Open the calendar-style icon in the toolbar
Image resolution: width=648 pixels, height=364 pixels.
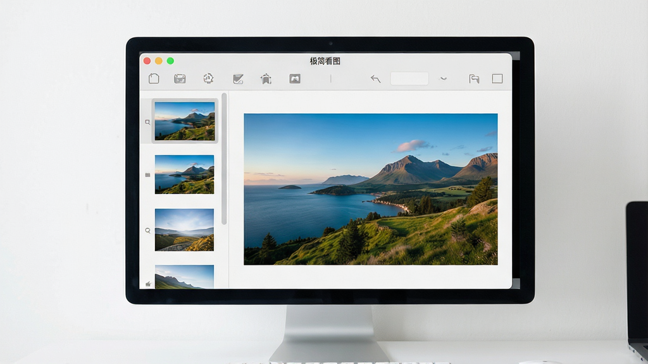point(180,79)
